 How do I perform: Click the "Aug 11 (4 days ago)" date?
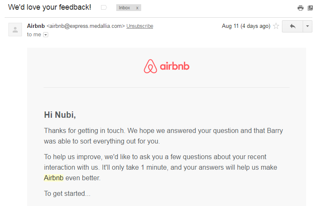tap(246, 26)
